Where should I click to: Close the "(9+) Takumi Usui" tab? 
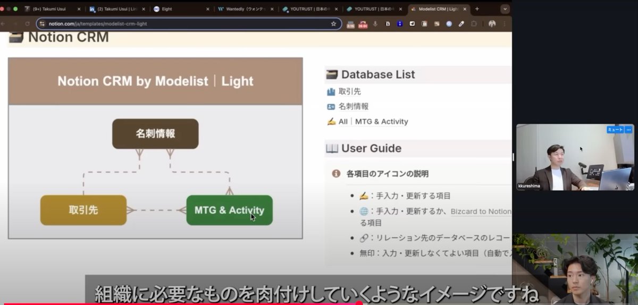[79, 9]
